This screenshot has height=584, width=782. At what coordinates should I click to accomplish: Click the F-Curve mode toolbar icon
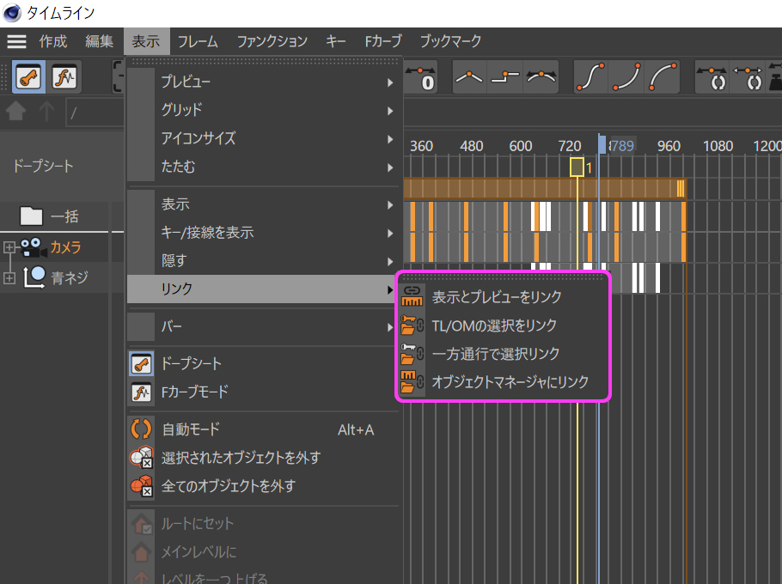[x=64, y=78]
